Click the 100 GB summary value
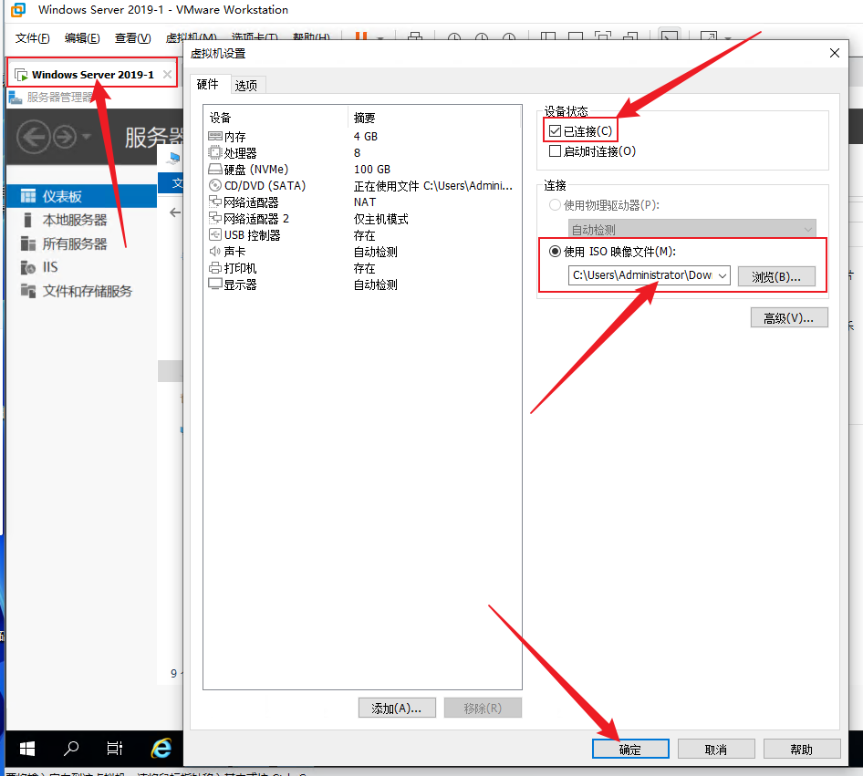The height and width of the screenshot is (776, 863). pos(372,170)
